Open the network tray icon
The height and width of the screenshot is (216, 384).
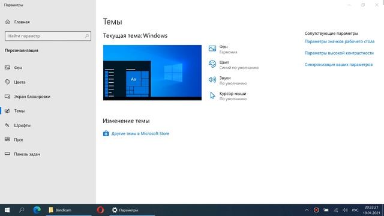coord(335,210)
